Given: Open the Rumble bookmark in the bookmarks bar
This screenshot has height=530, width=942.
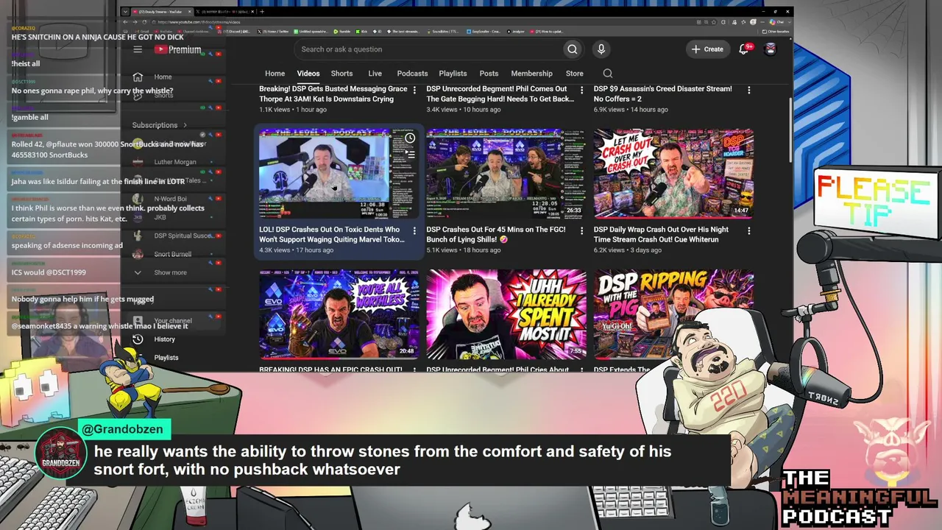Looking at the screenshot, I should pyautogui.click(x=342, y=32).
